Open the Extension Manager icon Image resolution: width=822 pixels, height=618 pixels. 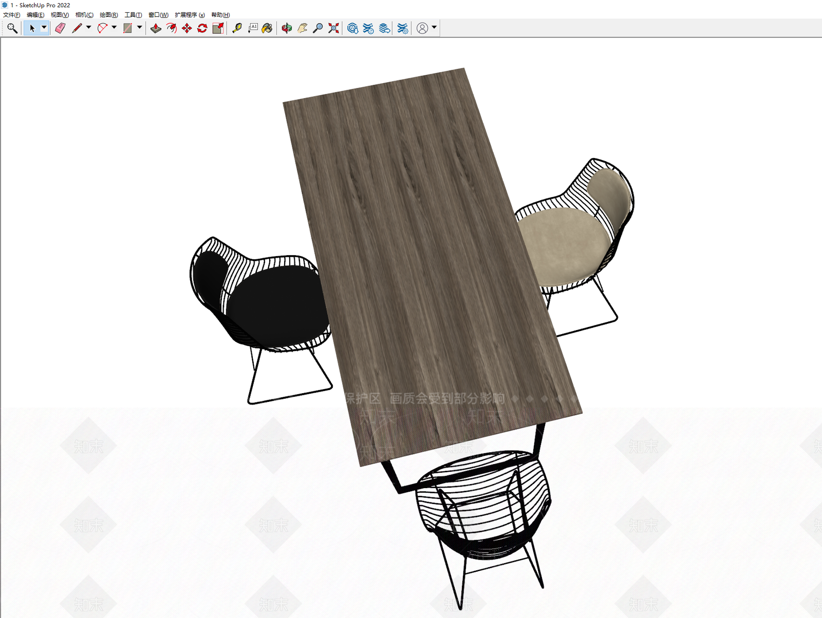click(403, 28)
